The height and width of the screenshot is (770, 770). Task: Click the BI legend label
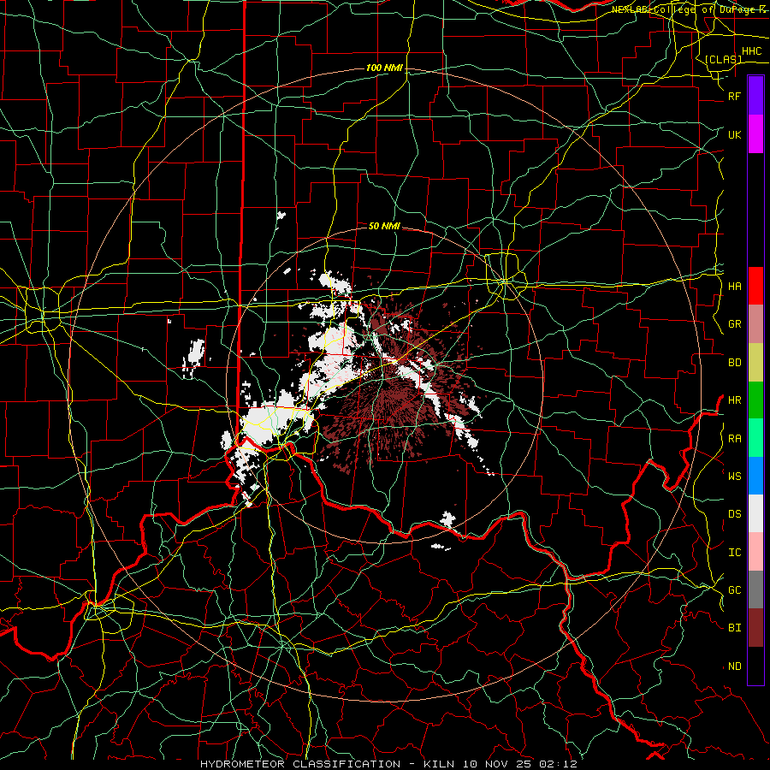click(734, 628)
